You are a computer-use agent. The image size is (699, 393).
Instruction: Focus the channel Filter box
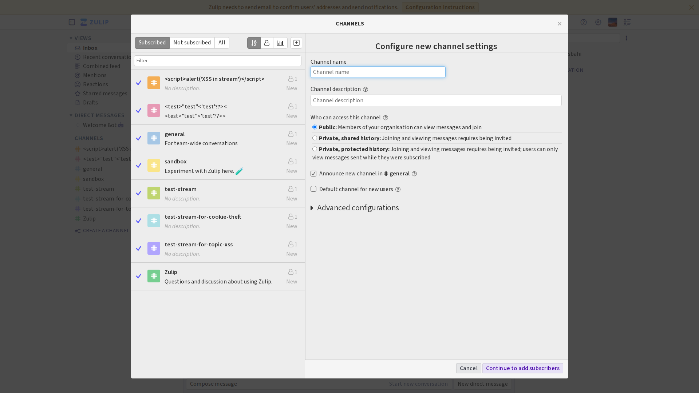[218, 61]
